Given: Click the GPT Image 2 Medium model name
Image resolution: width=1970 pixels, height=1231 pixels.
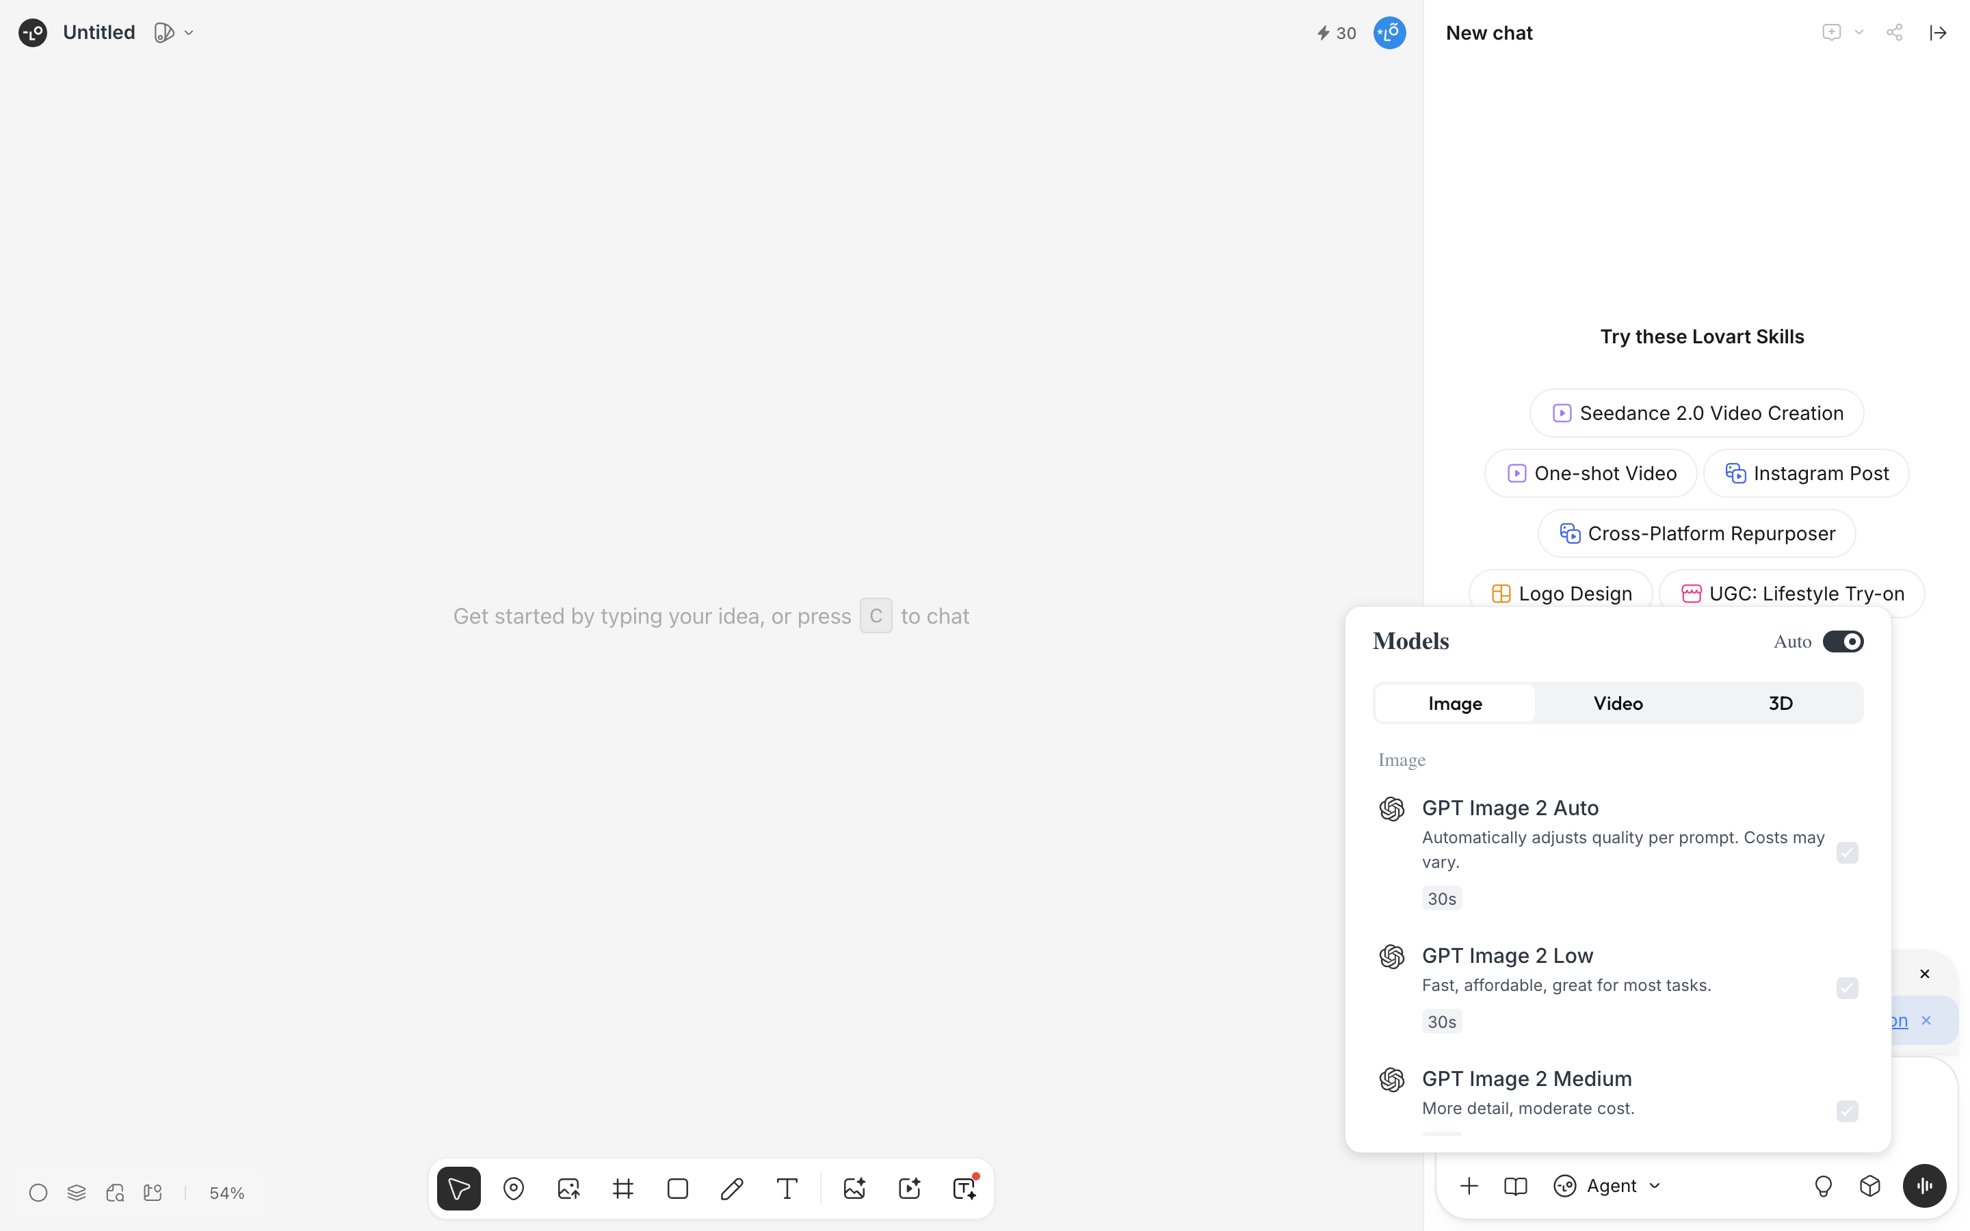Looking at the screenshot, I should click(1526, 1078).
